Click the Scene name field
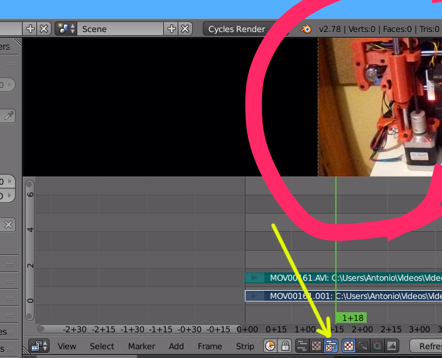The width and height of the screenshot is (442, 358). (121, 29)
